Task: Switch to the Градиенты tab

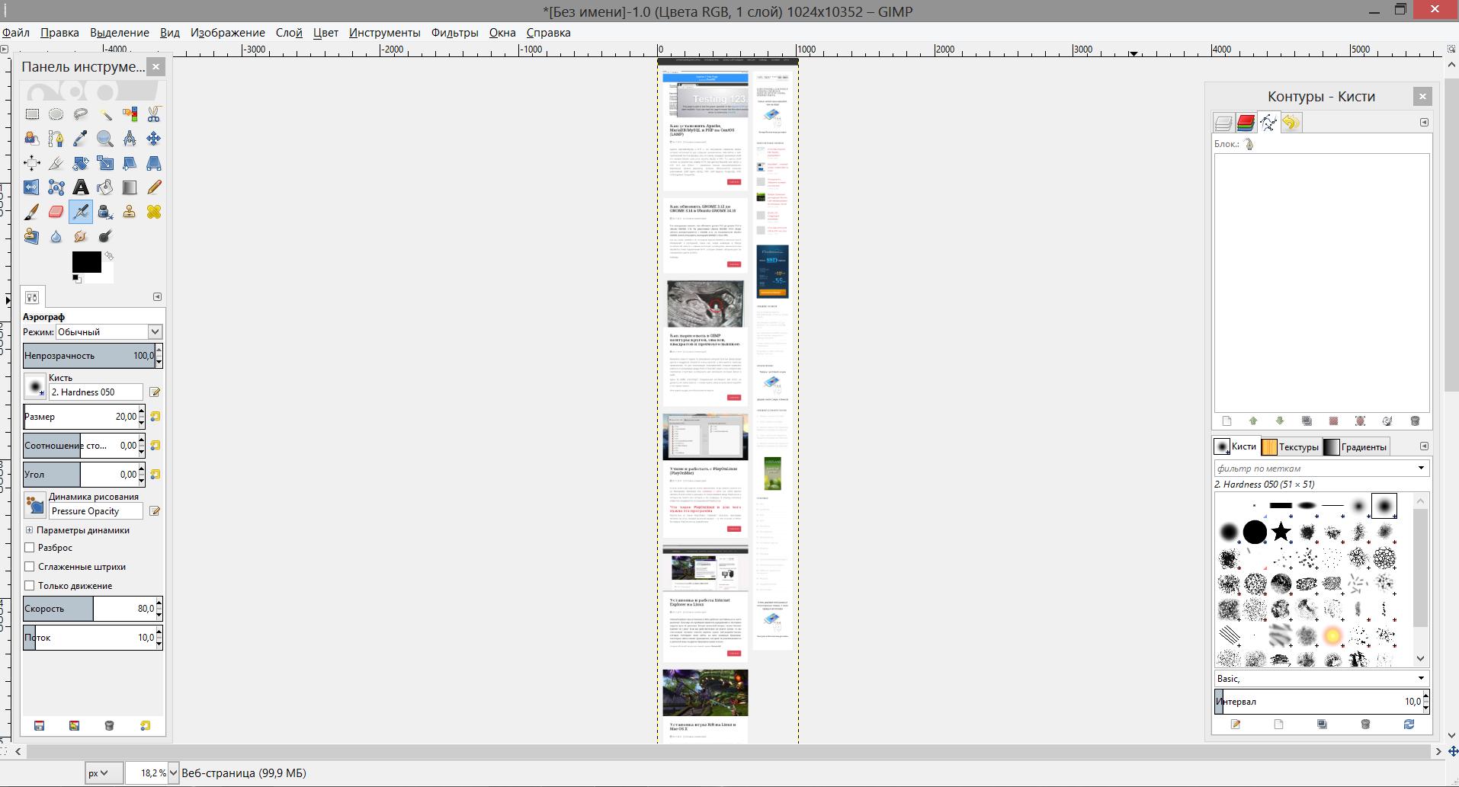Action: 1355,447
